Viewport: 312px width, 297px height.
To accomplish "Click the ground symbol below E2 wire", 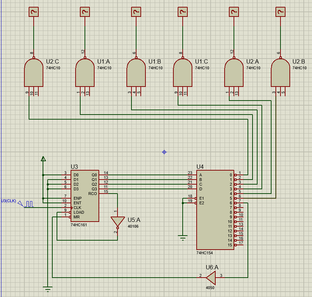I will click(x=183, y=238).
